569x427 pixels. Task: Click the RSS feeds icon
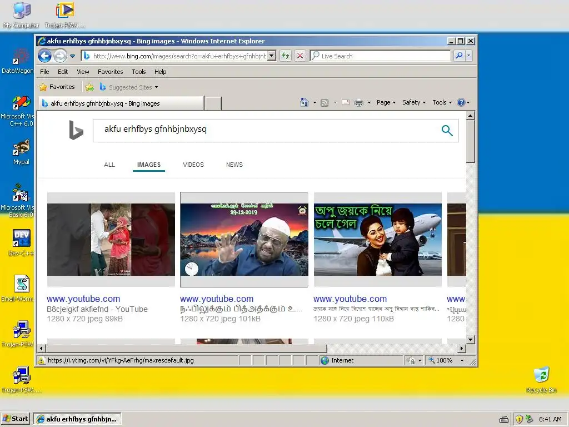pyautogui.click(x=325, y=103)
